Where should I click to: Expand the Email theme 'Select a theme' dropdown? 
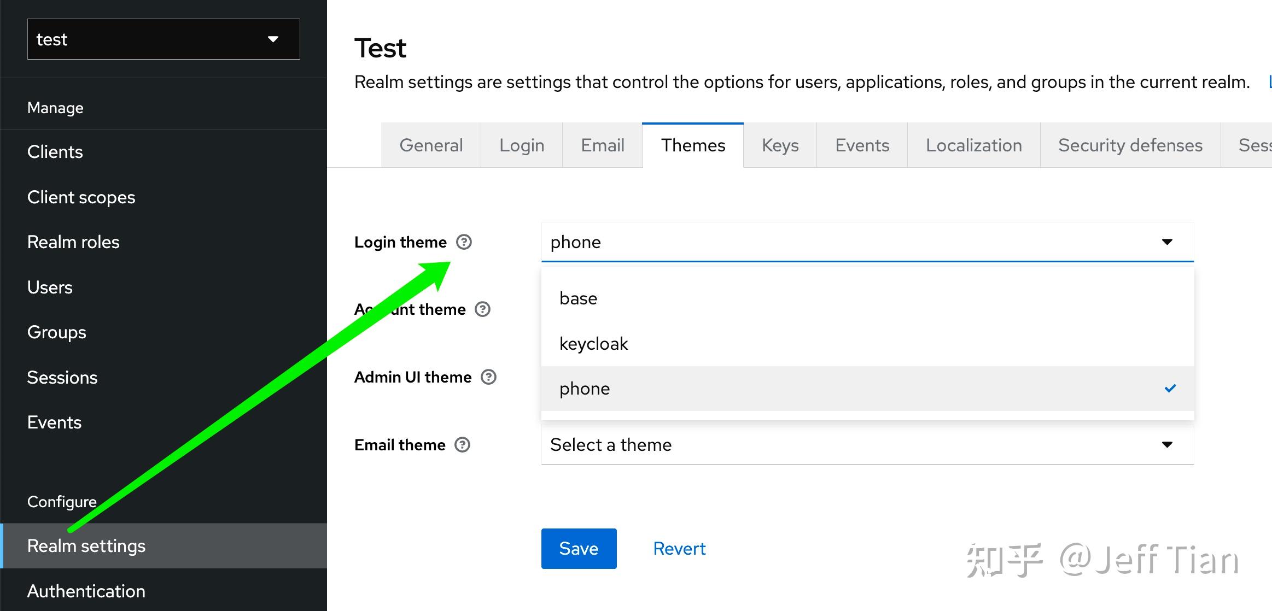(867, 445)
